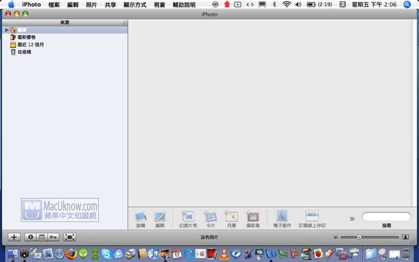The height and width of the screenshot is (262, 419).
Task: Click the plus button to add album
Action: pos(14,237)
